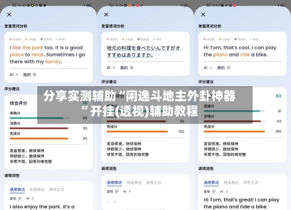This screenshot has width=291, height=210.
Task: Tap the highlighted phrase 'the park'
Action: click(33, 48)
